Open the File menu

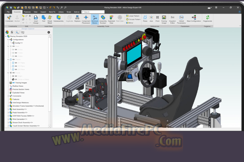click(8, 12)
